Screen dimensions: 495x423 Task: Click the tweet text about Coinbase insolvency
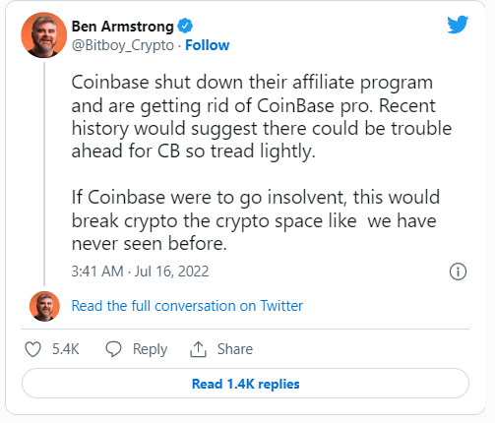click(x=256, y=220)
